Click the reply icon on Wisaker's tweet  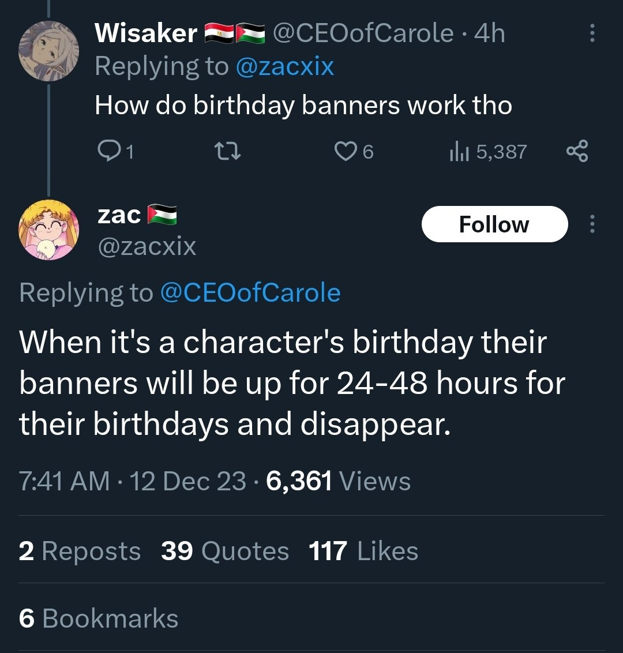tap(107, 151)
